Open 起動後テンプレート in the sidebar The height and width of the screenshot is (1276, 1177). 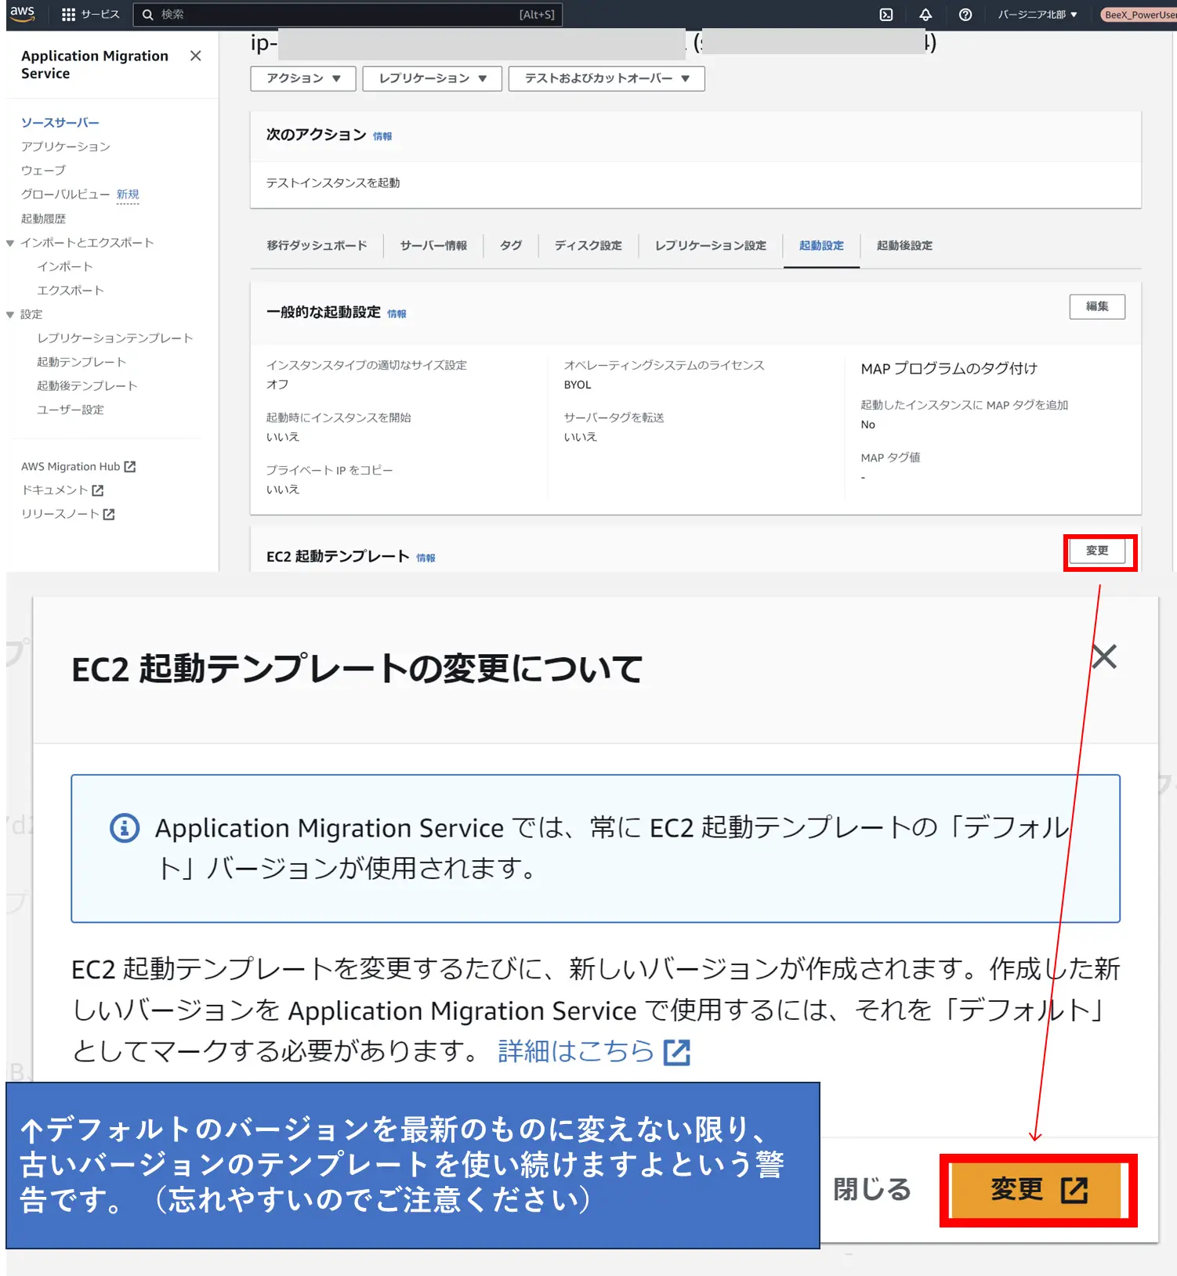pyautogui.click(x=87, y=385)
